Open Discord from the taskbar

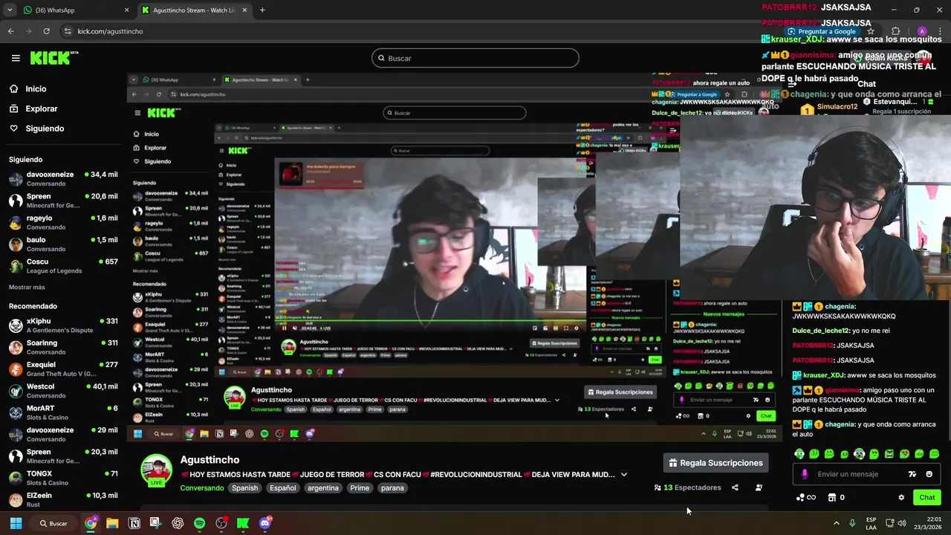265,523
